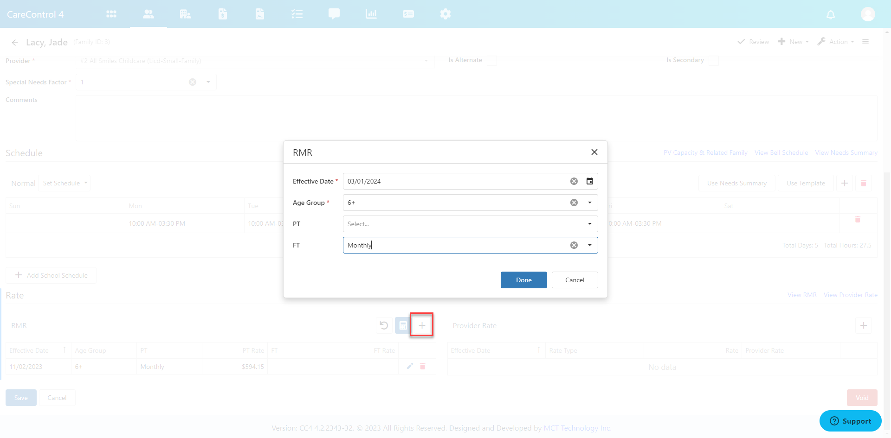891x438 pixels.
Task: Open the providers building icon in top bar
Action: tap(186, 14)
